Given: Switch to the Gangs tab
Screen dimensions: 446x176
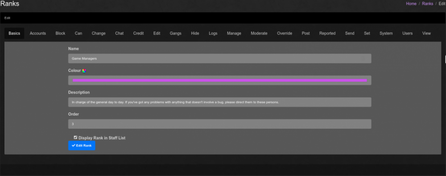Looking at the screenshot, I should (x=175, y=34).
